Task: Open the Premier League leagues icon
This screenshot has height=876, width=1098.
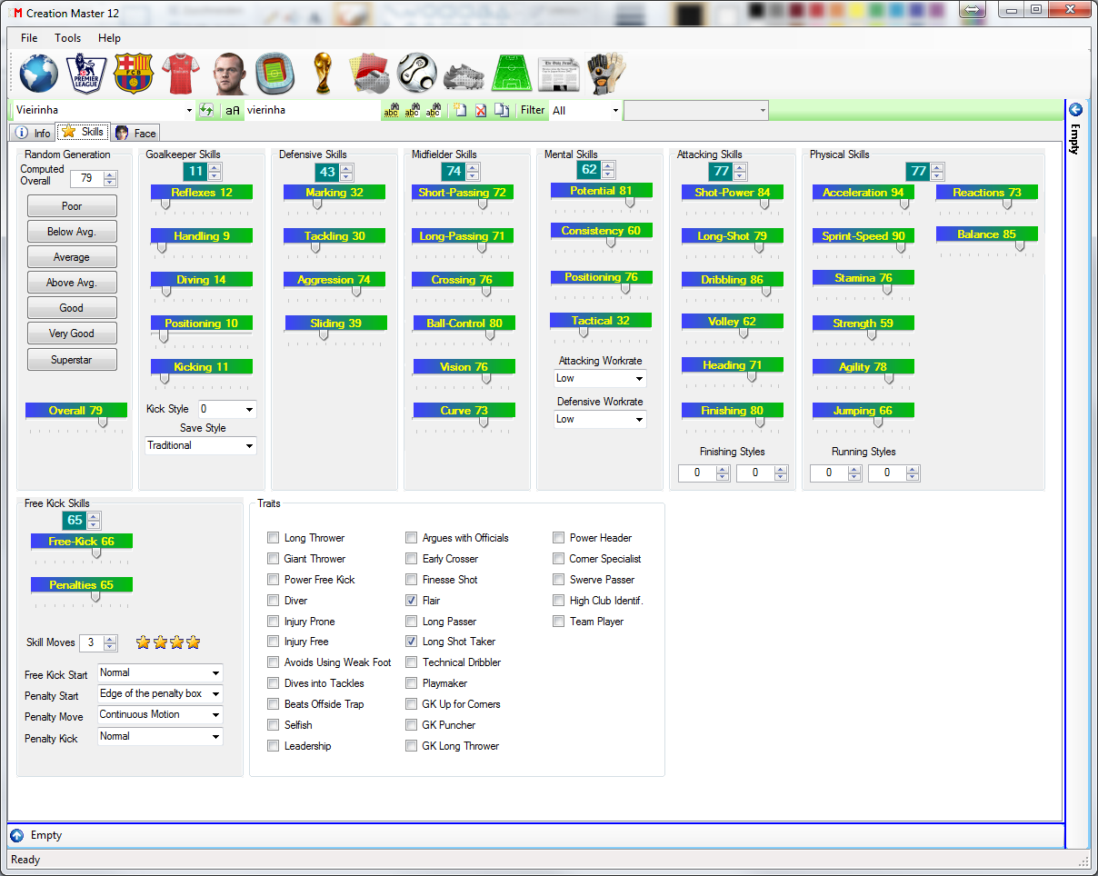Action: point(86,74)
